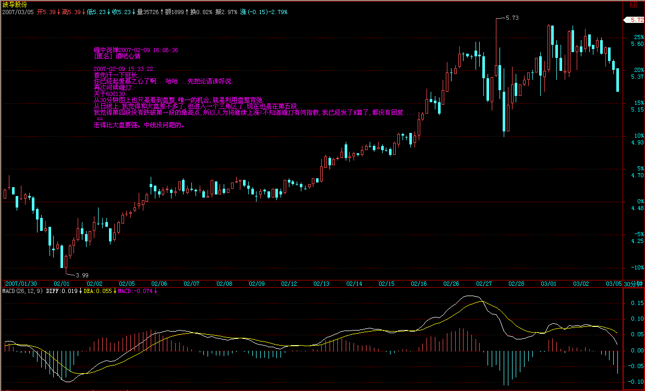Click the 3.99 low price label
Image resolution: width=645 pixels, height=391 pixels.
82,275
